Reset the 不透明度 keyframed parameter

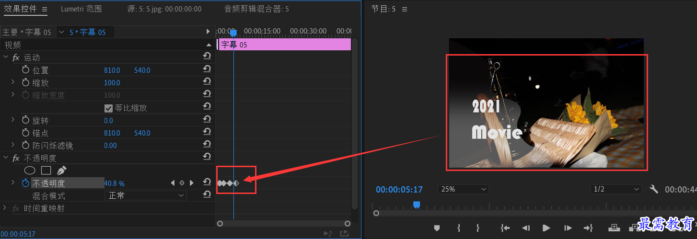click(207, 182)
